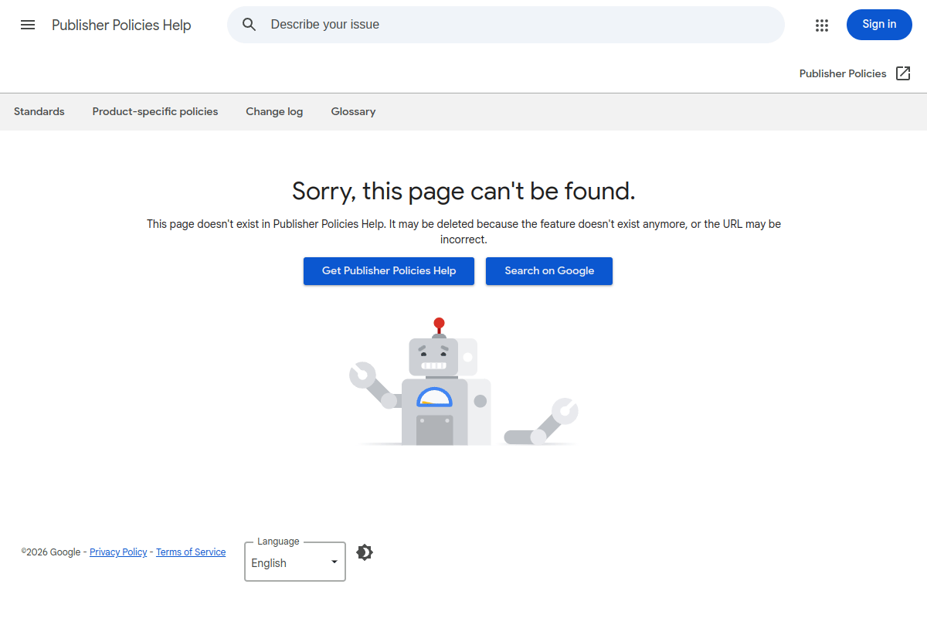This screenshot has width=927, height=618.
Task: Open the Privacy Policy link
Action: [x=118, y=552]
